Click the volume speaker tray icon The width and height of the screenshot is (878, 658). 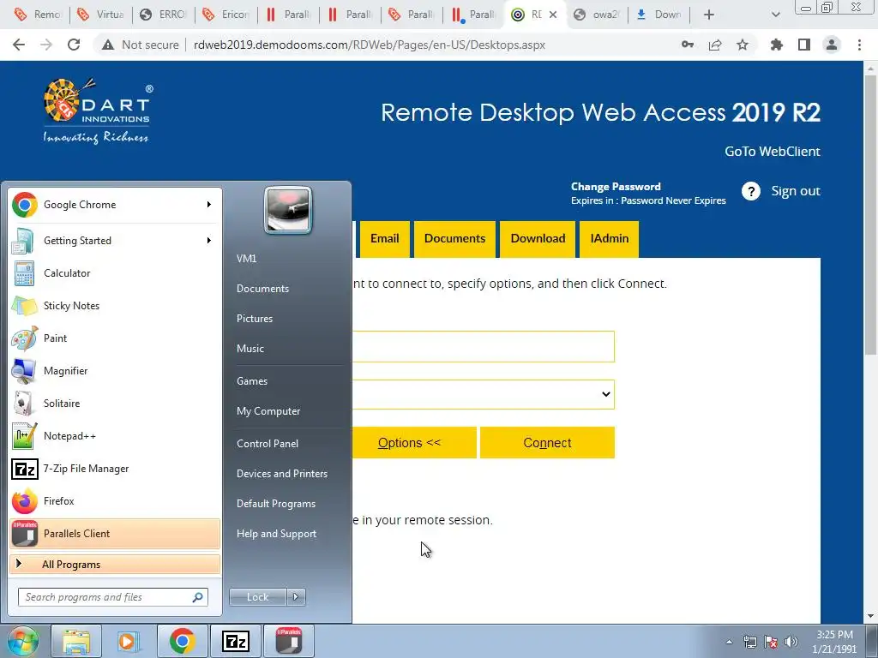pyautogui.click(x=791, y=643)
